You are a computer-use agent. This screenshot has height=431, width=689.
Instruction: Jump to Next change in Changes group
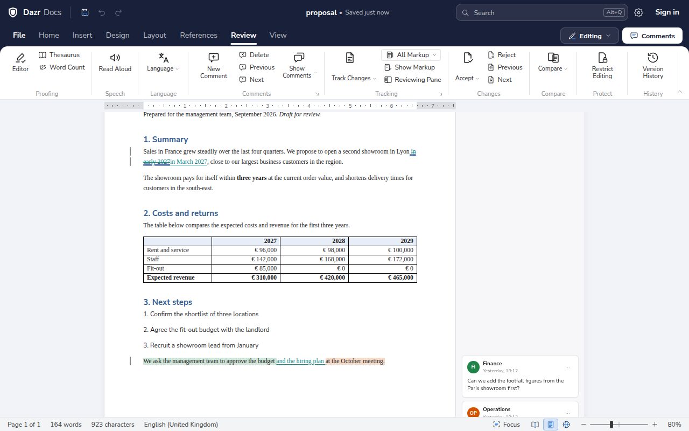click(500, 80)
